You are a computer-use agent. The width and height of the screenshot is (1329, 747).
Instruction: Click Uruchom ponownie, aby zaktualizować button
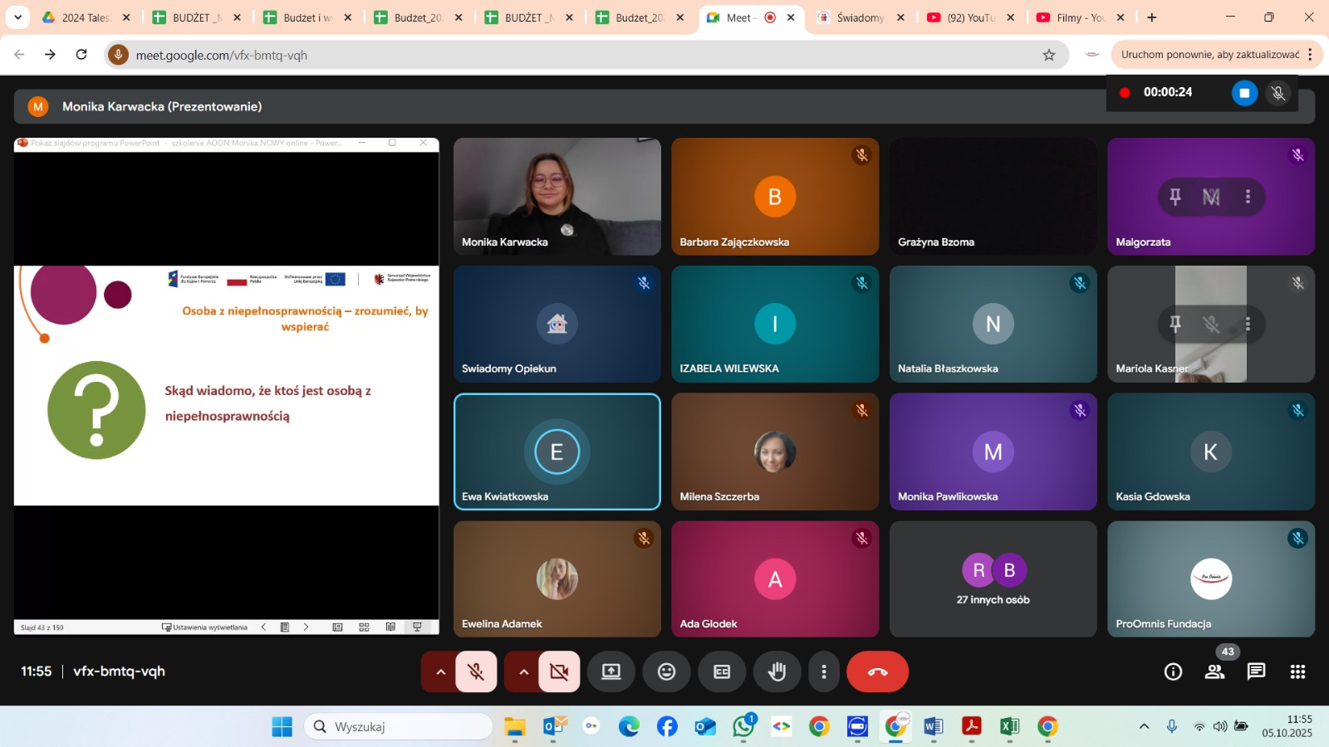1209,55
